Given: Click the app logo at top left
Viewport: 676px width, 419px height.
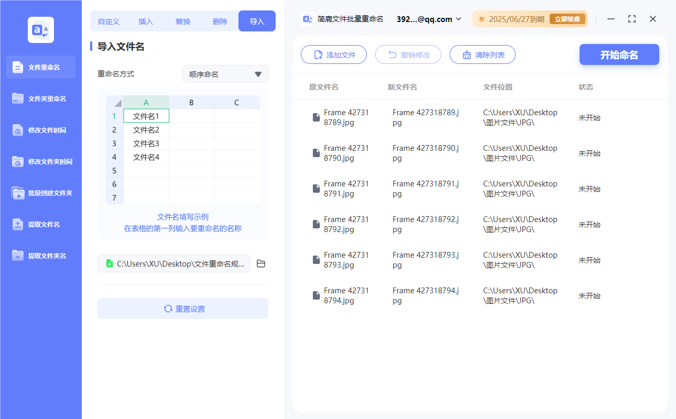Looking at the screenshot, I should coord(40,30).
